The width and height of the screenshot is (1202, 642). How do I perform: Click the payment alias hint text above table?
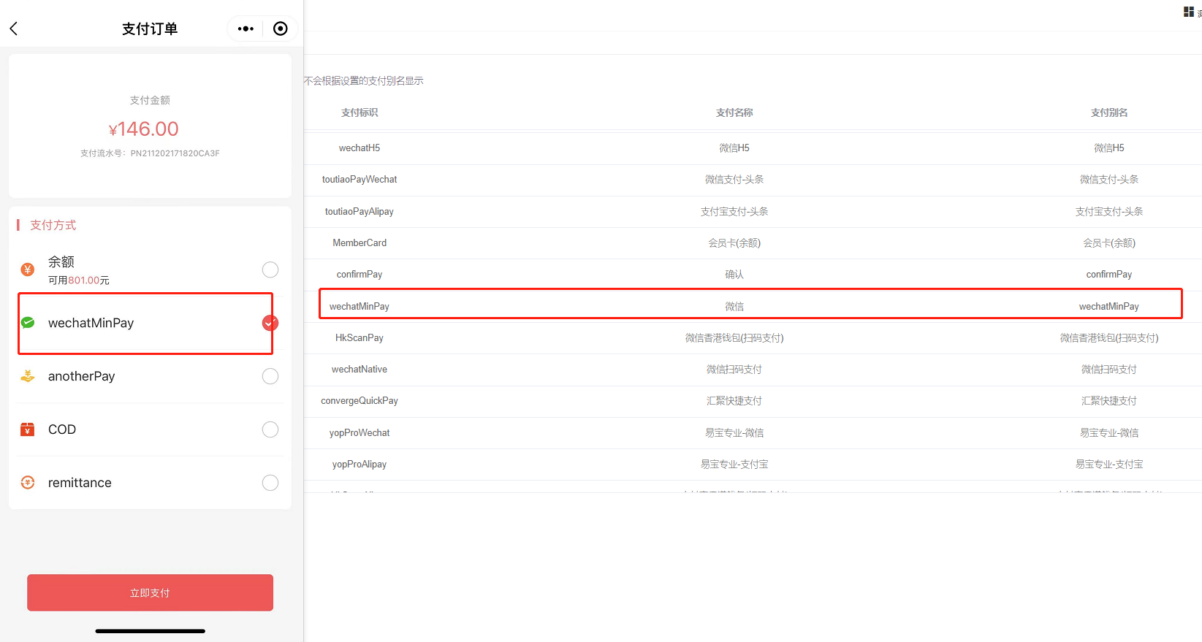(x=364, y=81)
